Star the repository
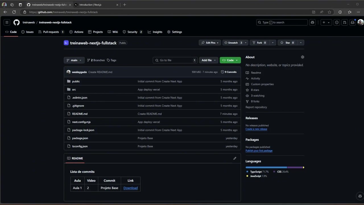The width and height of the screenshot is (364, 205). 288,43
